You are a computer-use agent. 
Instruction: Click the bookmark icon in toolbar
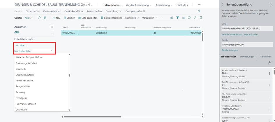[x=201, y=18]
